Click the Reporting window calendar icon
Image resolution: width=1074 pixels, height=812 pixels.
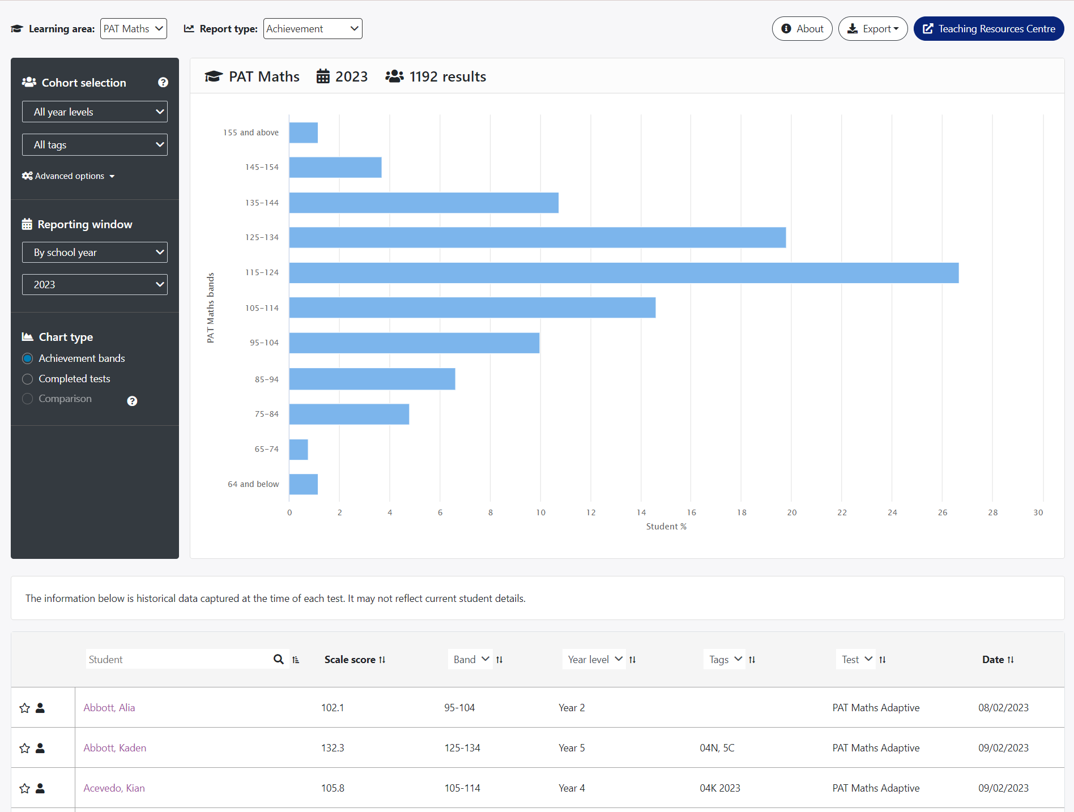[x=27, y=224]
